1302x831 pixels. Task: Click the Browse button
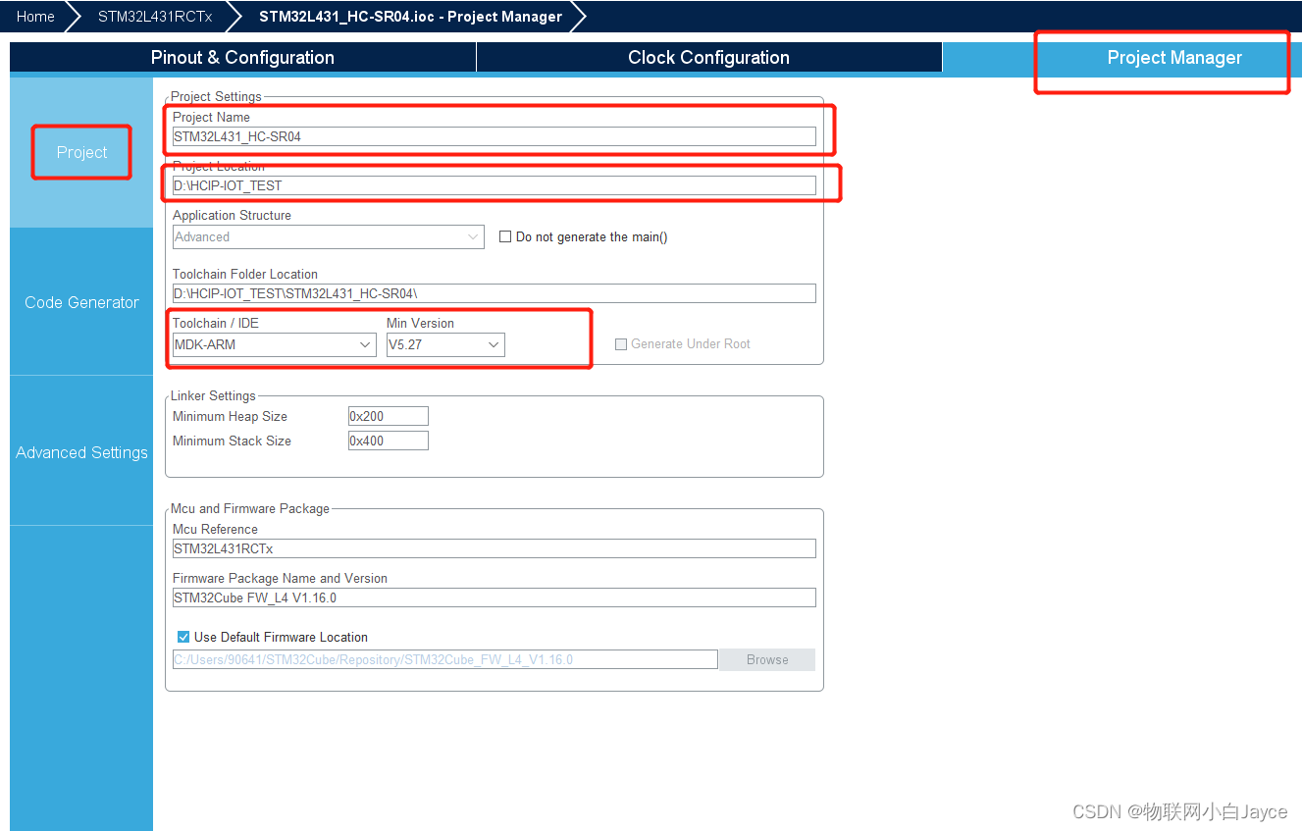pyautogui.click(x=767, y=659)
